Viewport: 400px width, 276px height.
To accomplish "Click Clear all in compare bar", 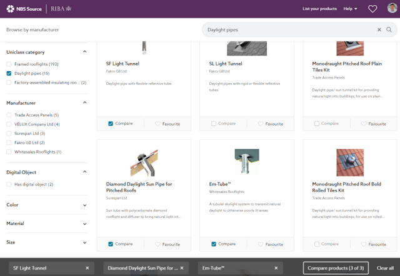I will click(x=385, y=268).
